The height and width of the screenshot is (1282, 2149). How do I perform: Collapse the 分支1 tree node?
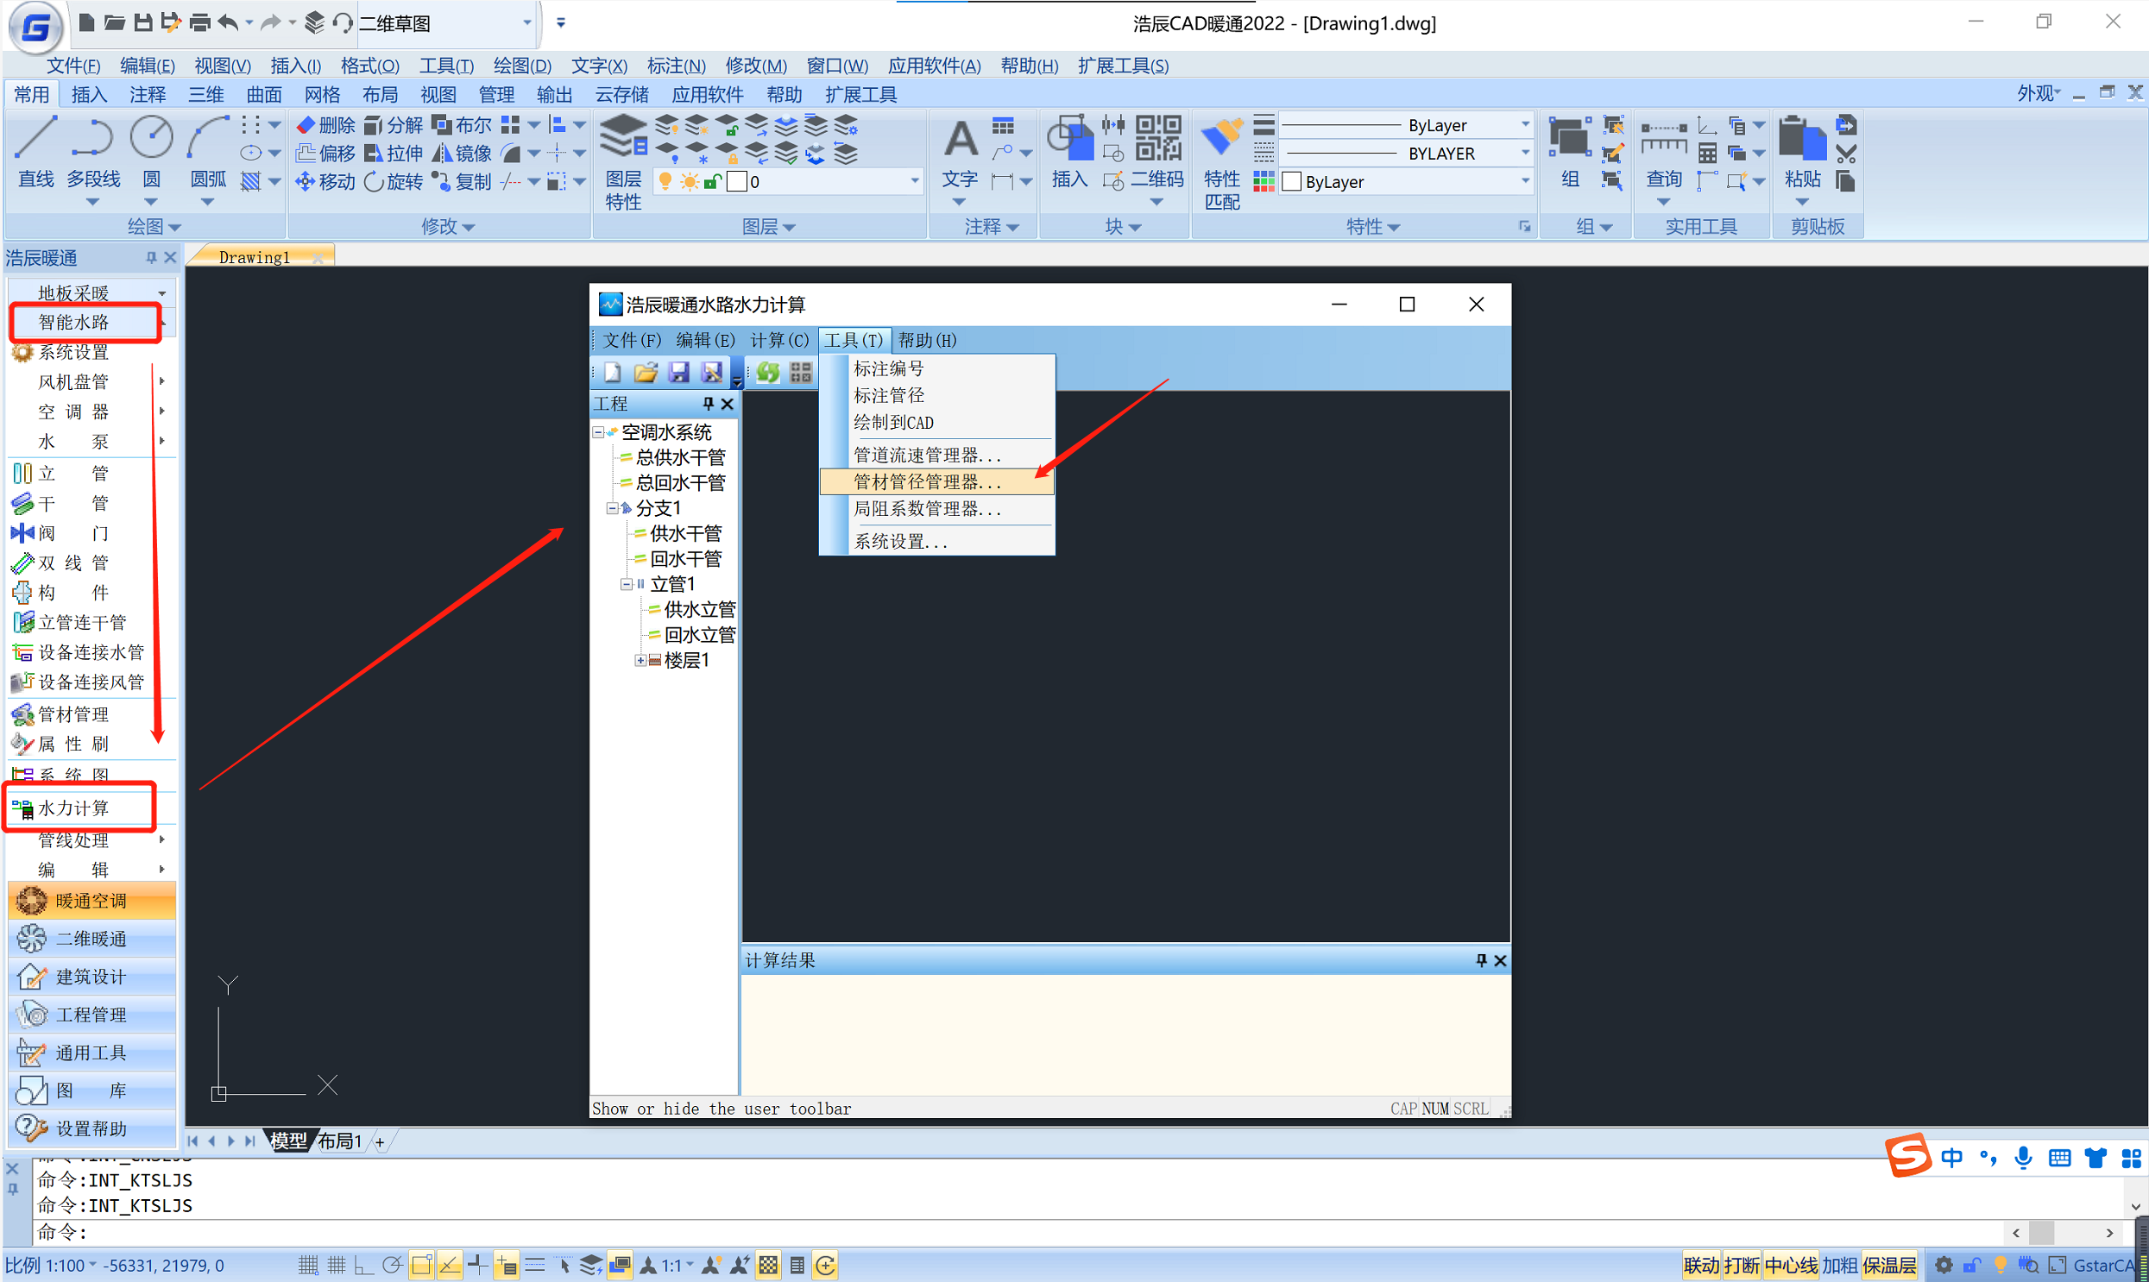coord(612,508)
